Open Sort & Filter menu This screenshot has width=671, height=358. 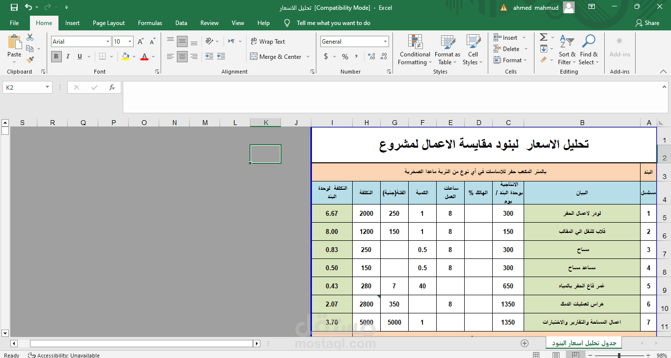[x=567, y=50]
